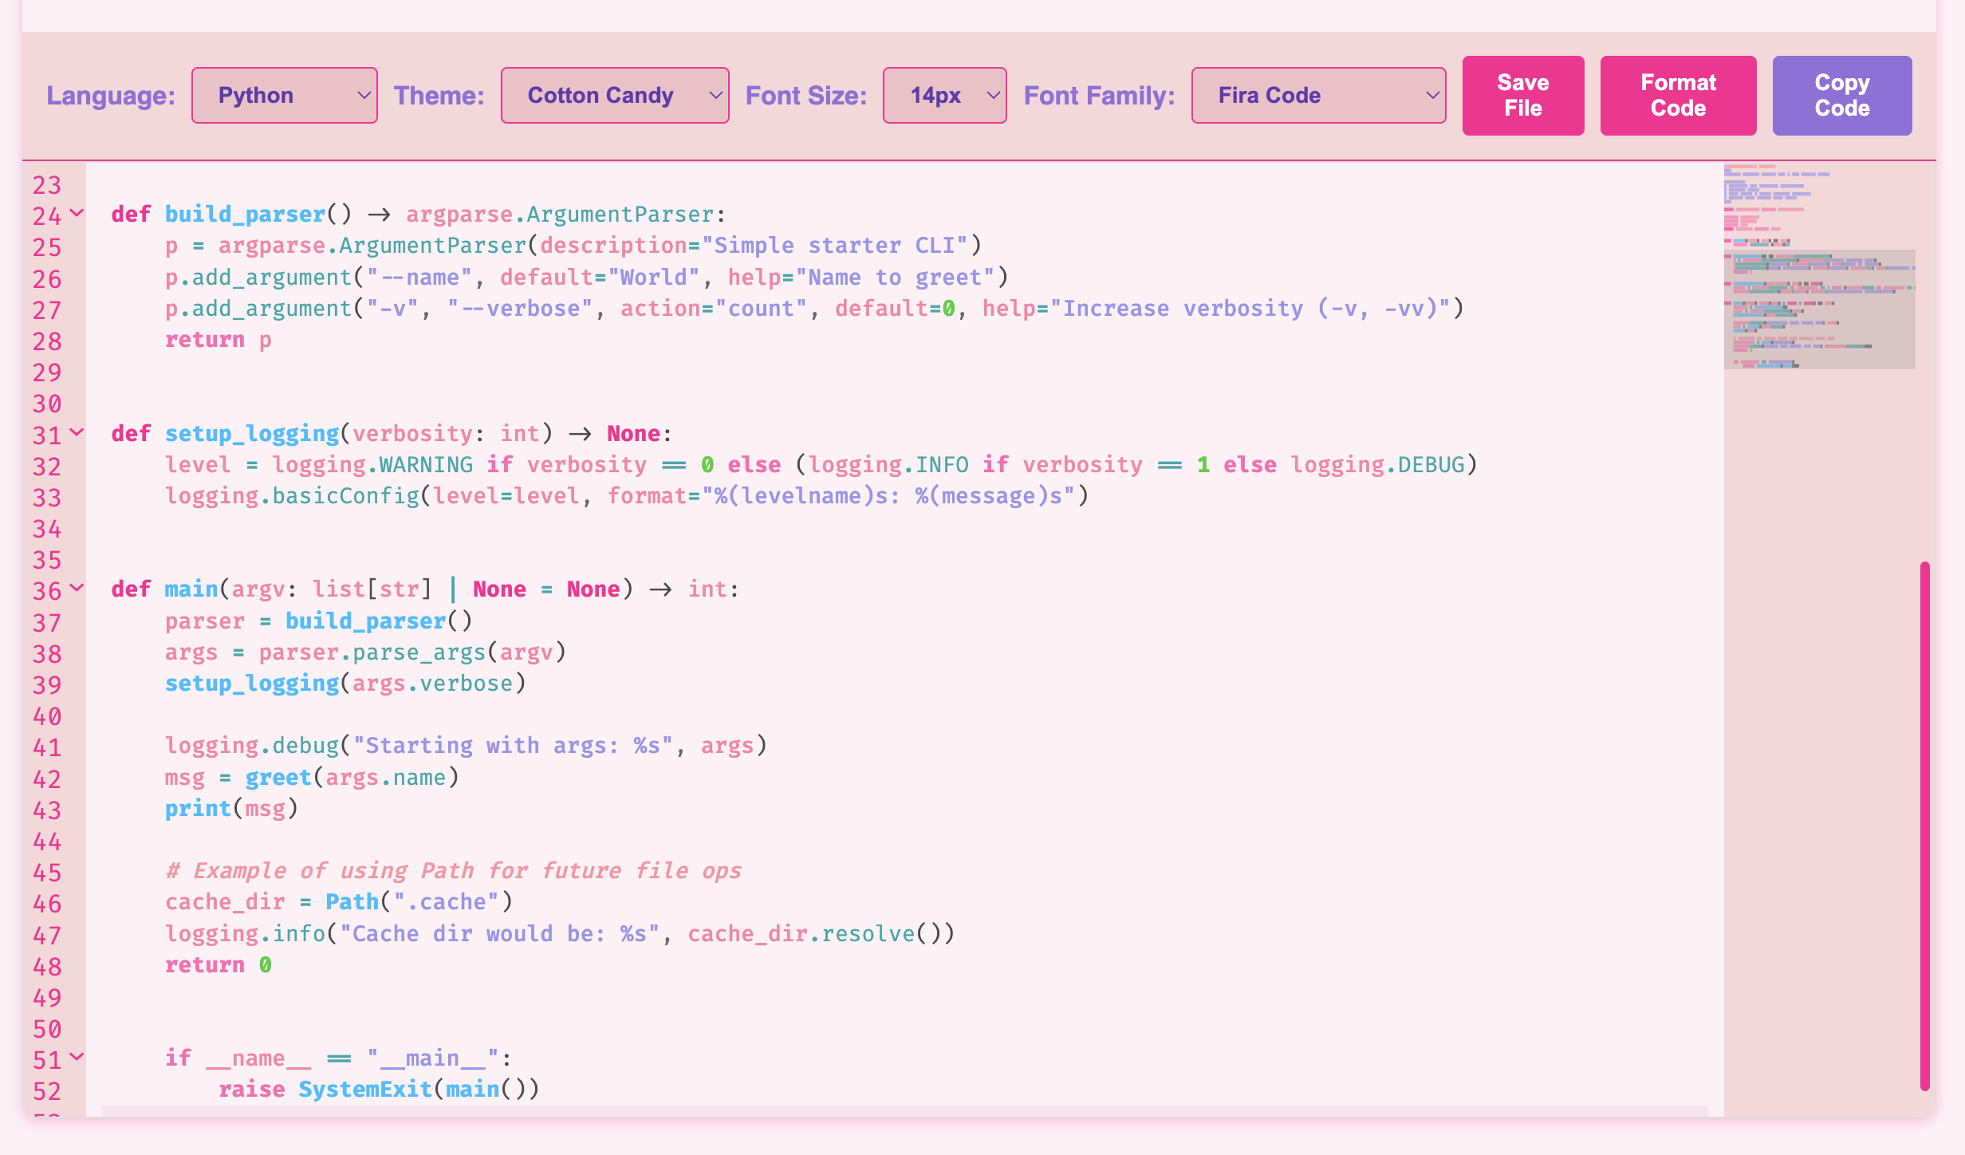
Task: Click the Format Code button
Action: point(1677,96)
